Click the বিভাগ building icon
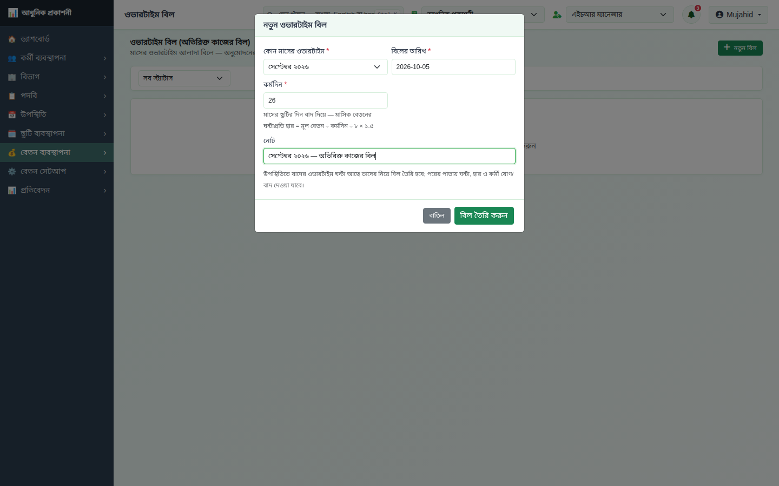 point(12,77)
